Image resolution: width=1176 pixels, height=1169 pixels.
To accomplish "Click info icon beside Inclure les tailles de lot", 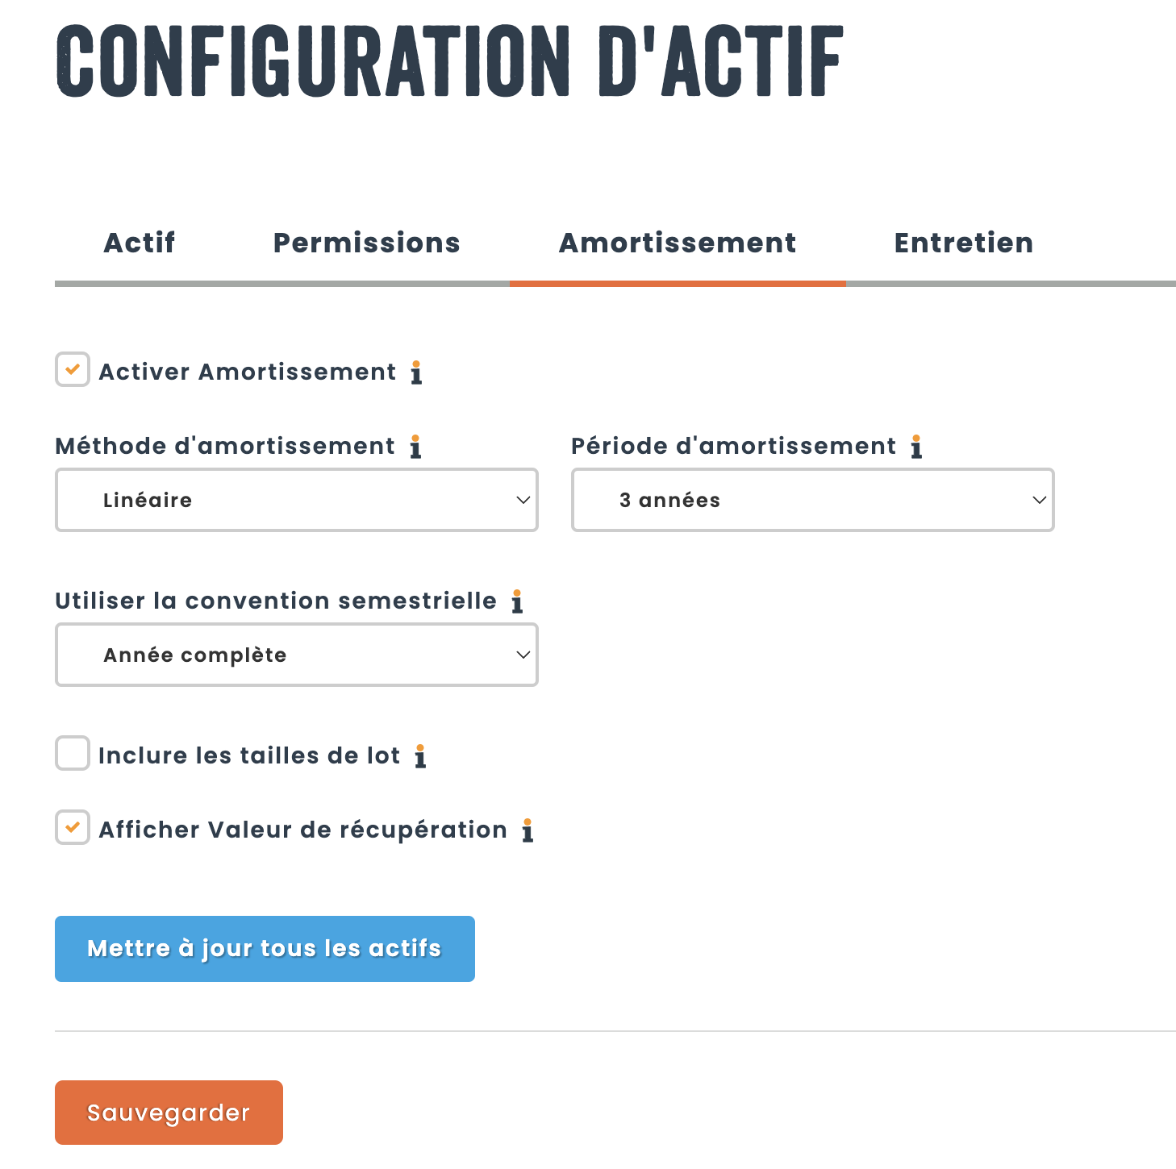I will click(420, 756).
